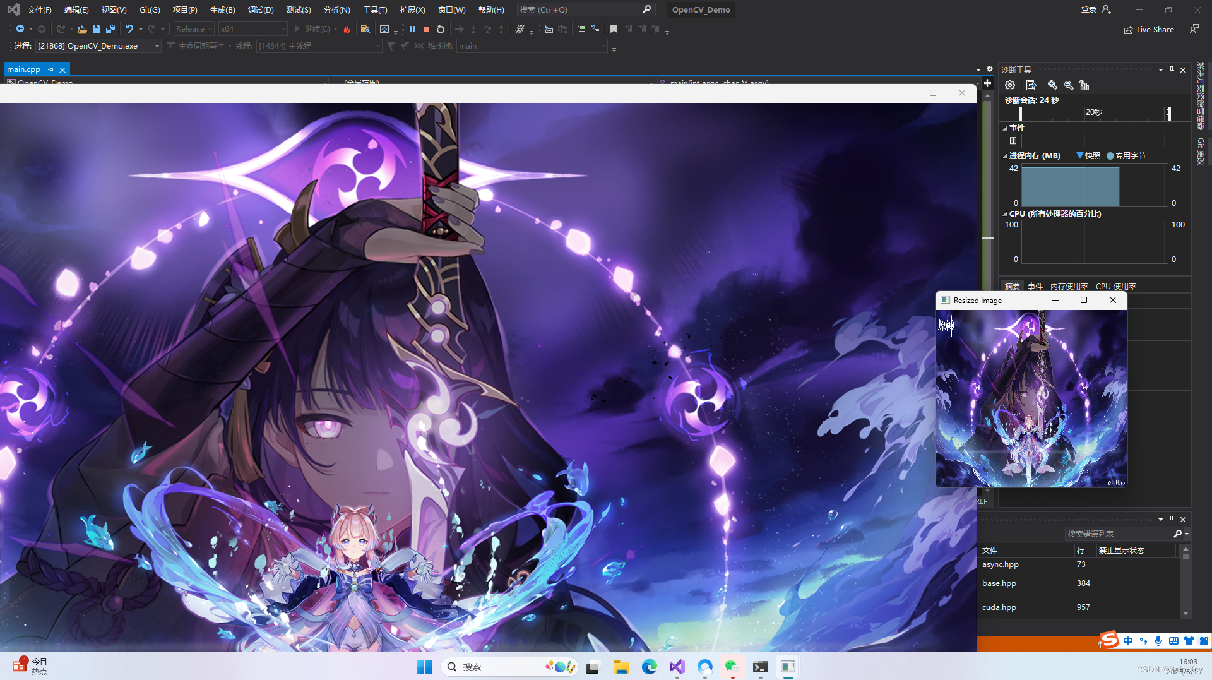Click the feedback icon next to Live Share
Screen dimensions: 1212x680
pos(1194,29)
